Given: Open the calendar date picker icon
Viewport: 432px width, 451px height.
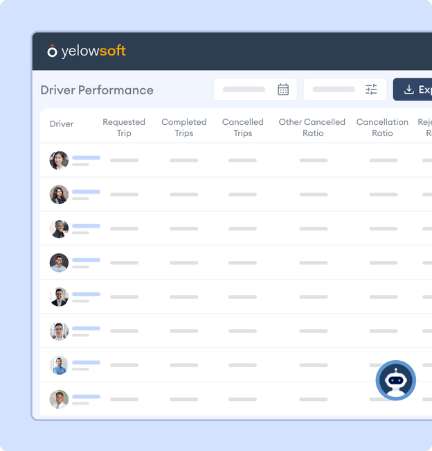Looking at the screenshot, I should pos(283,90).
